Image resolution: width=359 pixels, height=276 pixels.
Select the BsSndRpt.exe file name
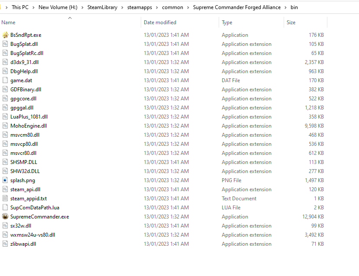26,35
